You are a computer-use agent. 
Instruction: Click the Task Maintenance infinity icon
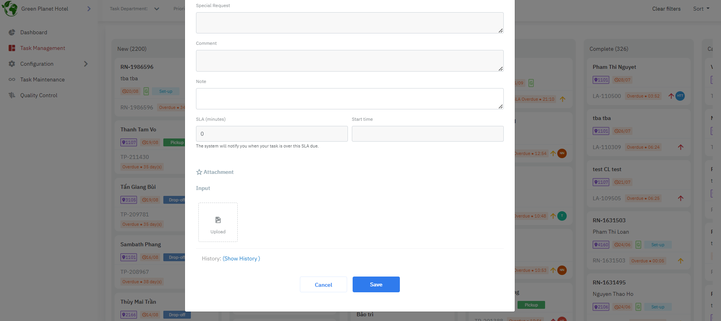(12, 79)
